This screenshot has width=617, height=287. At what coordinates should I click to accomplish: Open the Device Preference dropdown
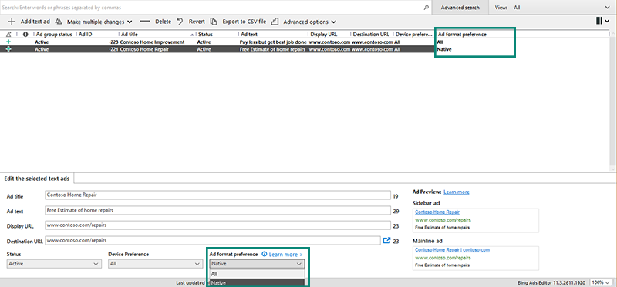click(156, 264)
